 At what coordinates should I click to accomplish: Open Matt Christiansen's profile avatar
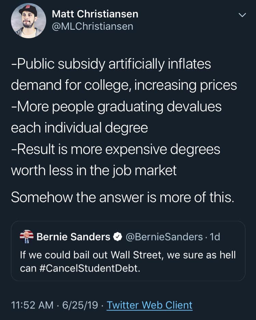(x=29, y=20)
